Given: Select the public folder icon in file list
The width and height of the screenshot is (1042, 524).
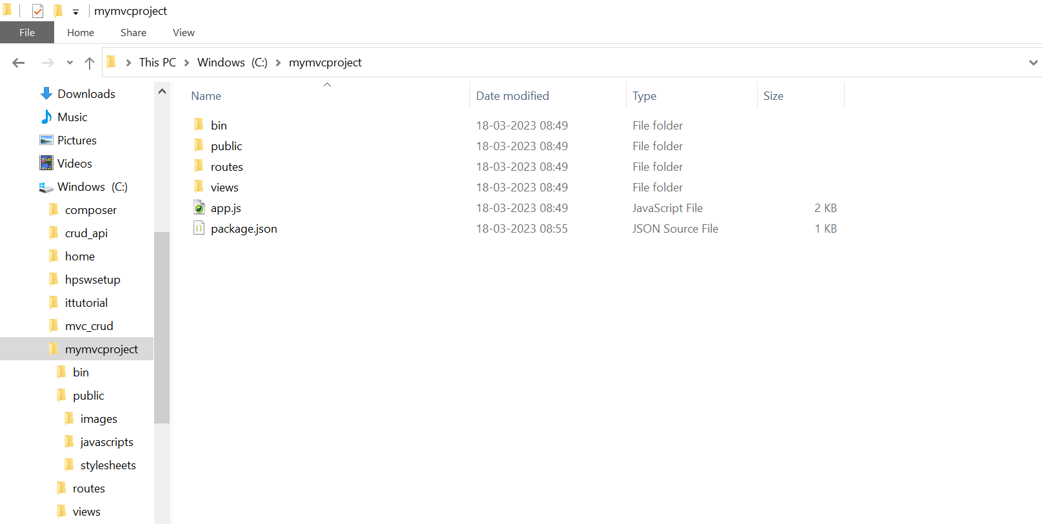Looking at the screenshot, I should pyautogui.click(x=199, y=145).
